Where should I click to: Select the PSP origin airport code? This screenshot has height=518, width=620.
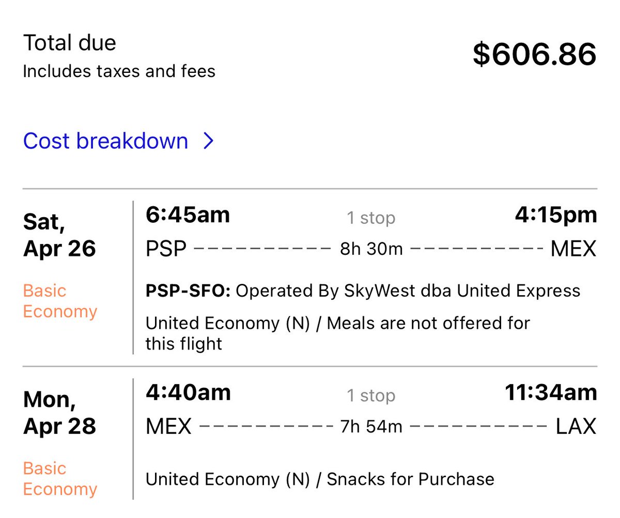166,249
